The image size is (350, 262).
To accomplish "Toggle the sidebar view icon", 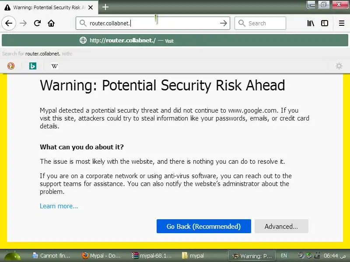I will (324, 23).
